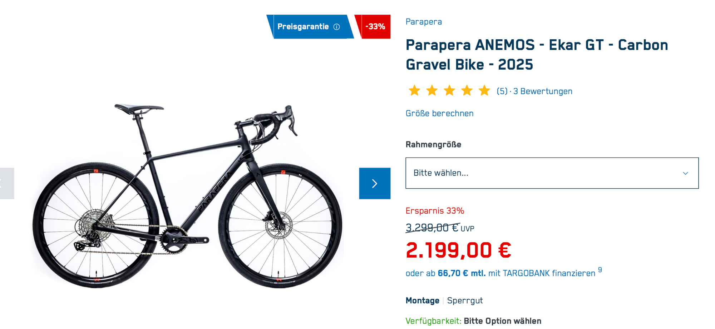Click the product title heading
The width and height of the screenshot is (715, 329).
536,55
